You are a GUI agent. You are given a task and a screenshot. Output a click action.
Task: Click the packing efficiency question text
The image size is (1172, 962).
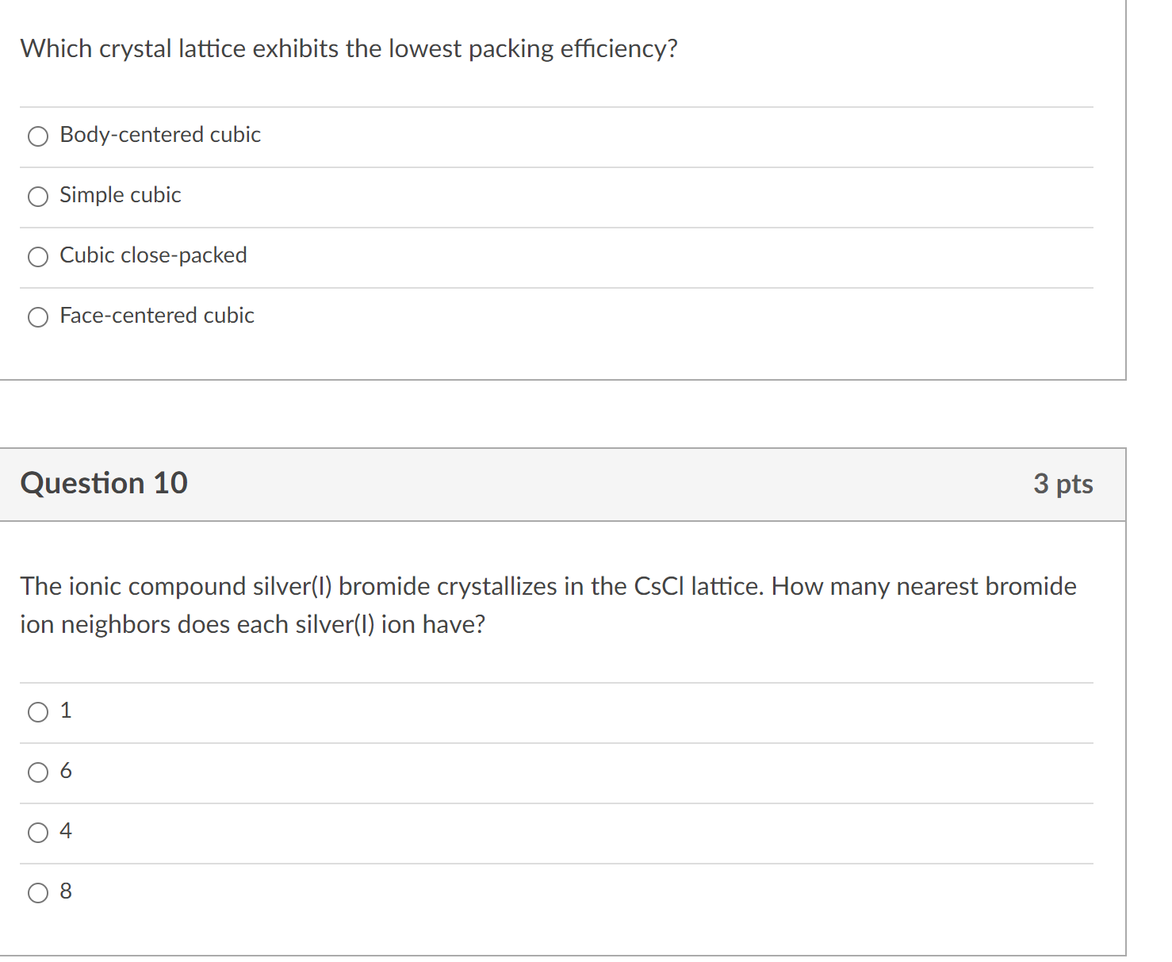[x=349, y=48]
